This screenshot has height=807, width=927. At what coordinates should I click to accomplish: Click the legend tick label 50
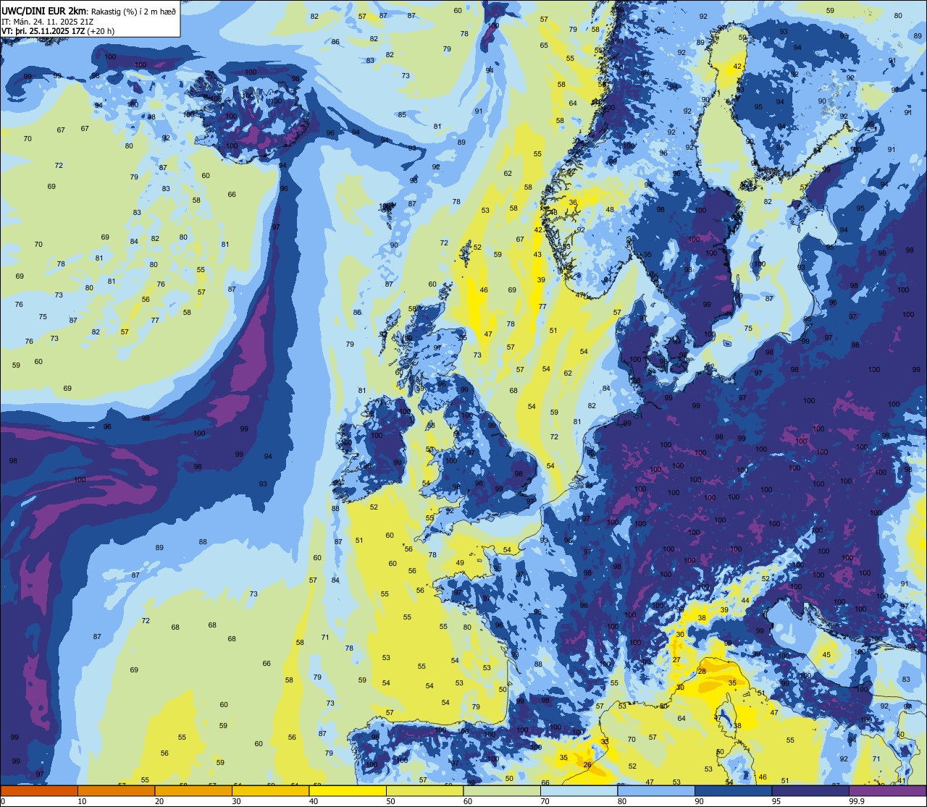click(x=390, y=801)
